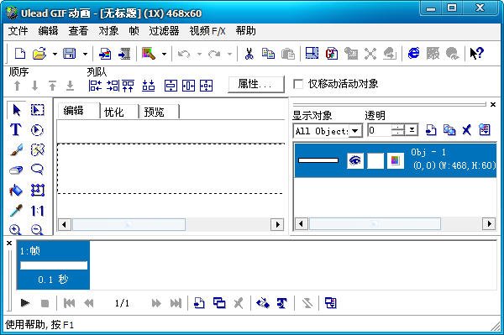The image size is (504, 335).
Task: Click the Zoom In magnifier
Action: 15,229
